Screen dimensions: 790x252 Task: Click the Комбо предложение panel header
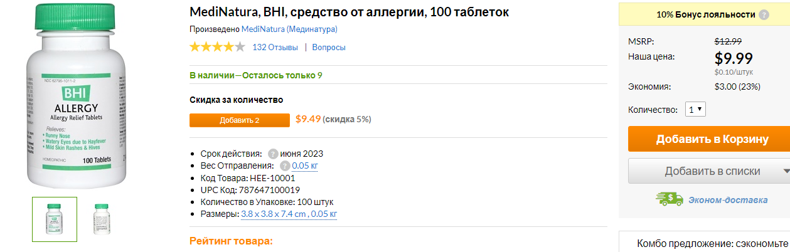click(x=712, y=244)
